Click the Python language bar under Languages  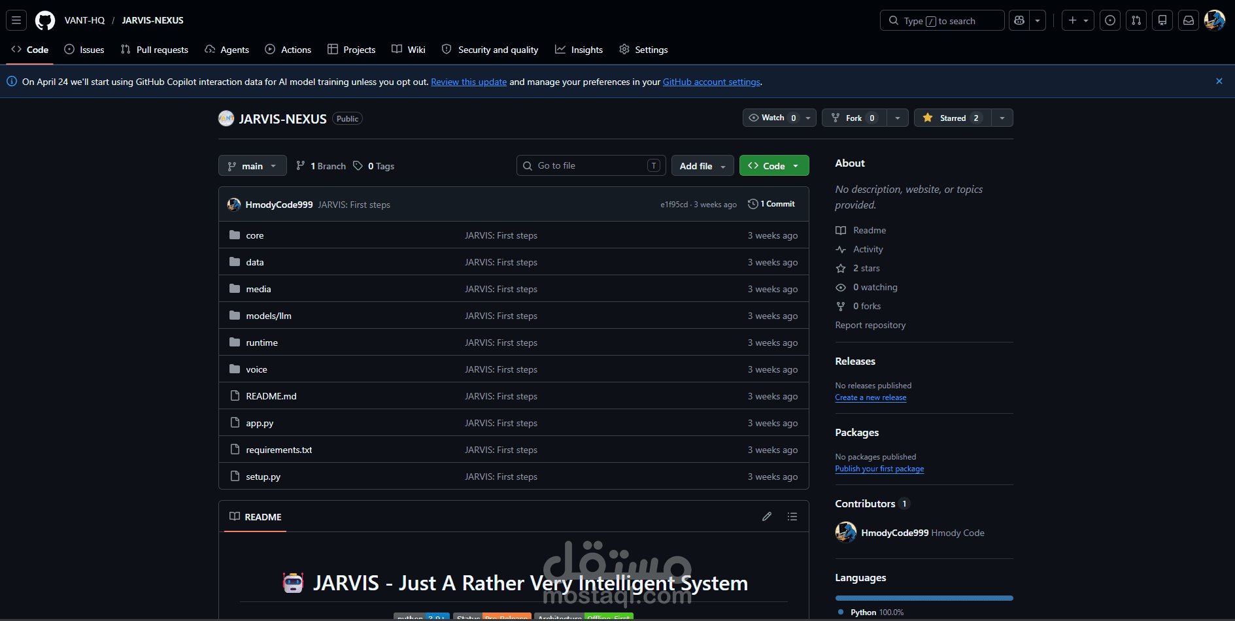point(924,598)
